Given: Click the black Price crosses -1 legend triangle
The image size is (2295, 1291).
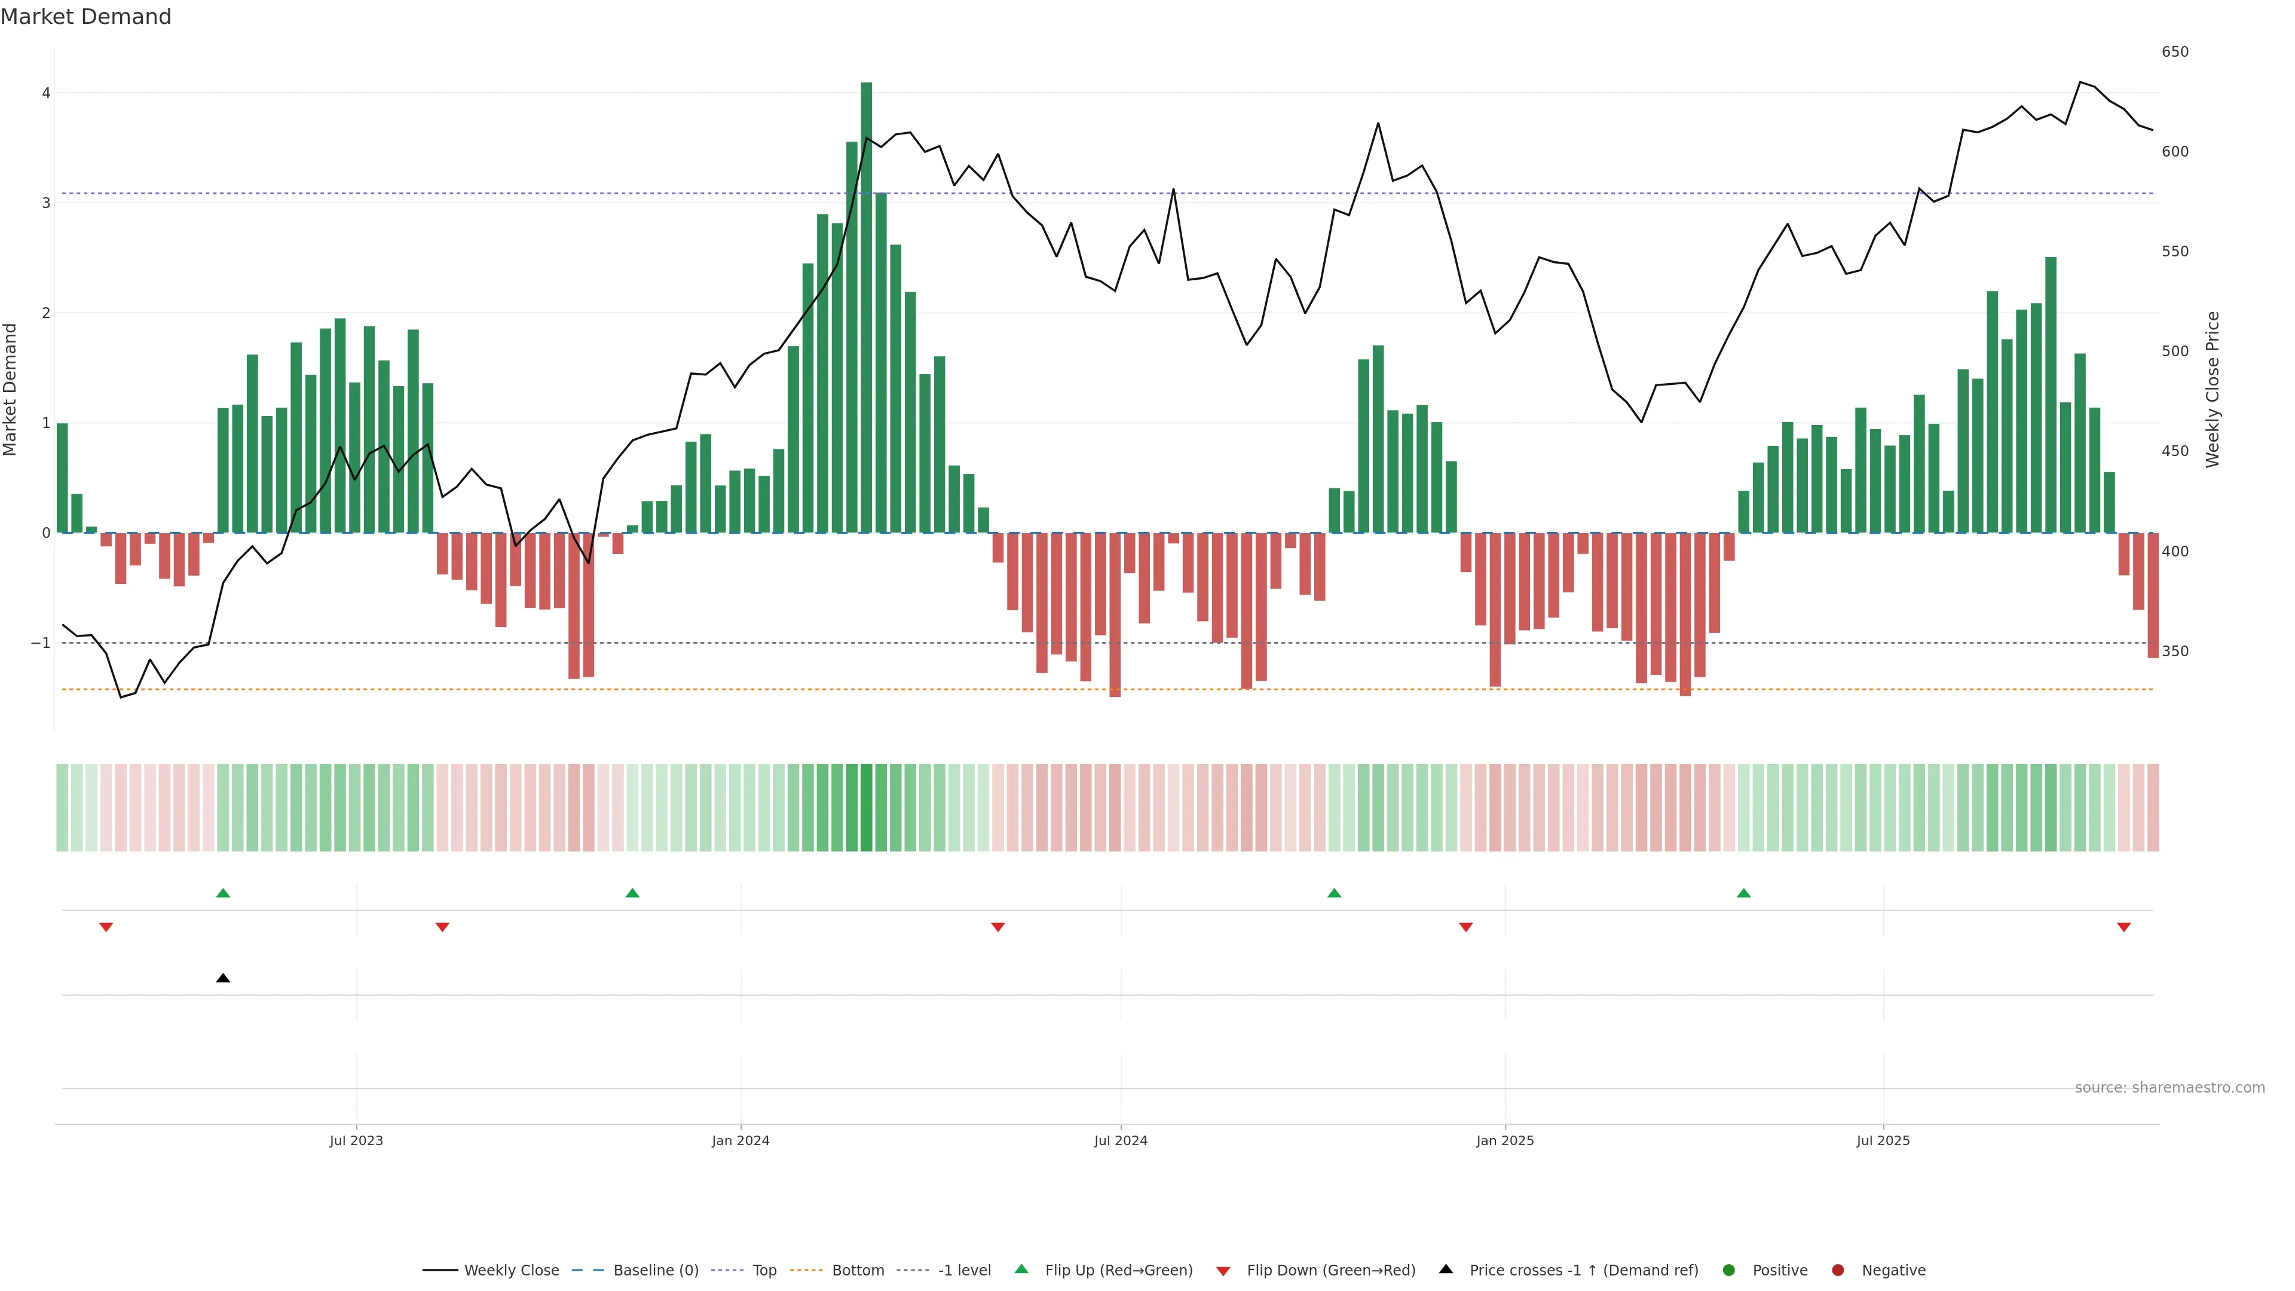Looking at the screenshot, I should pyautogui.click(x=1445, y=1269).
